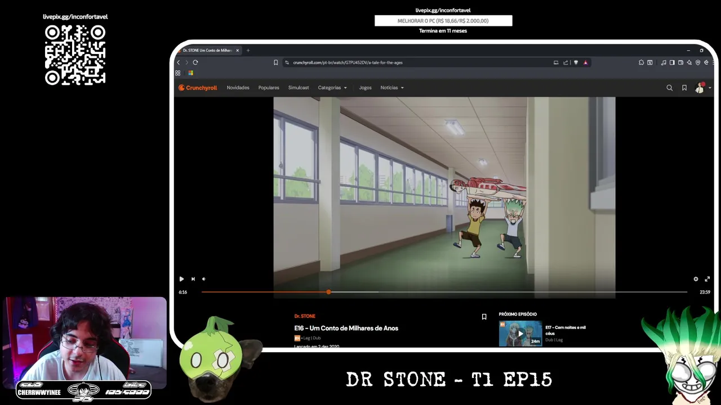Image resolution: width=721 pixels, height=405 pixels.
Task: Open the music note playlist icon
Action: pos(664,62)
